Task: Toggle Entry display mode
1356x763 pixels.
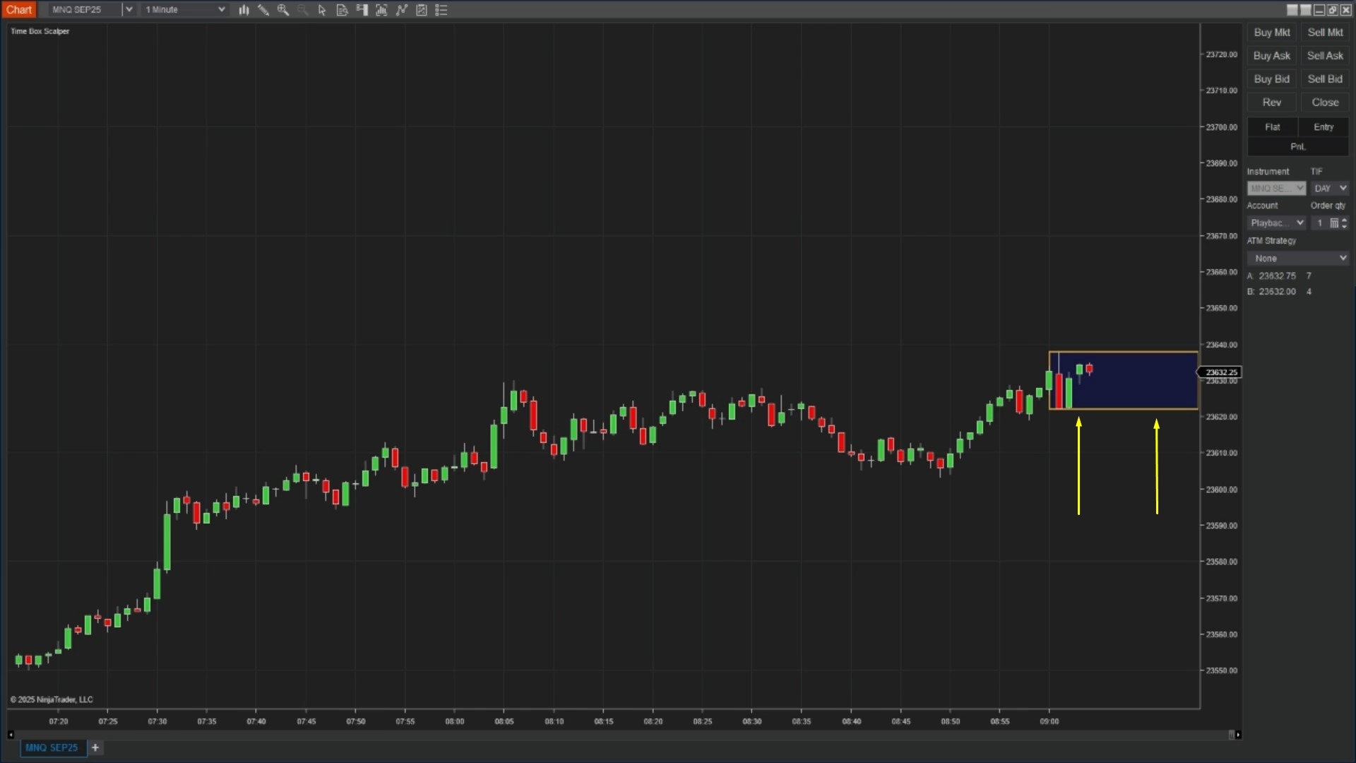Action: coord(1323,127)
